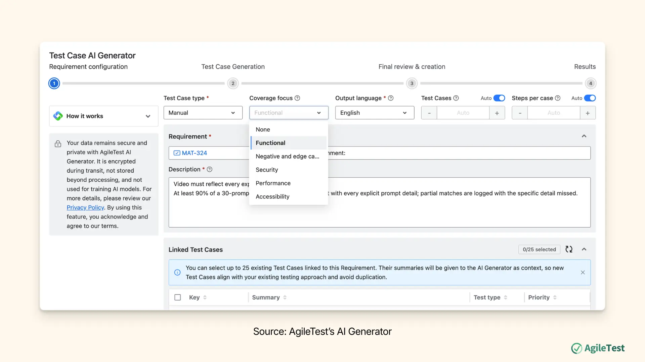
Task: Click the Steps per case Auto number field
Action: coord(554,113)
